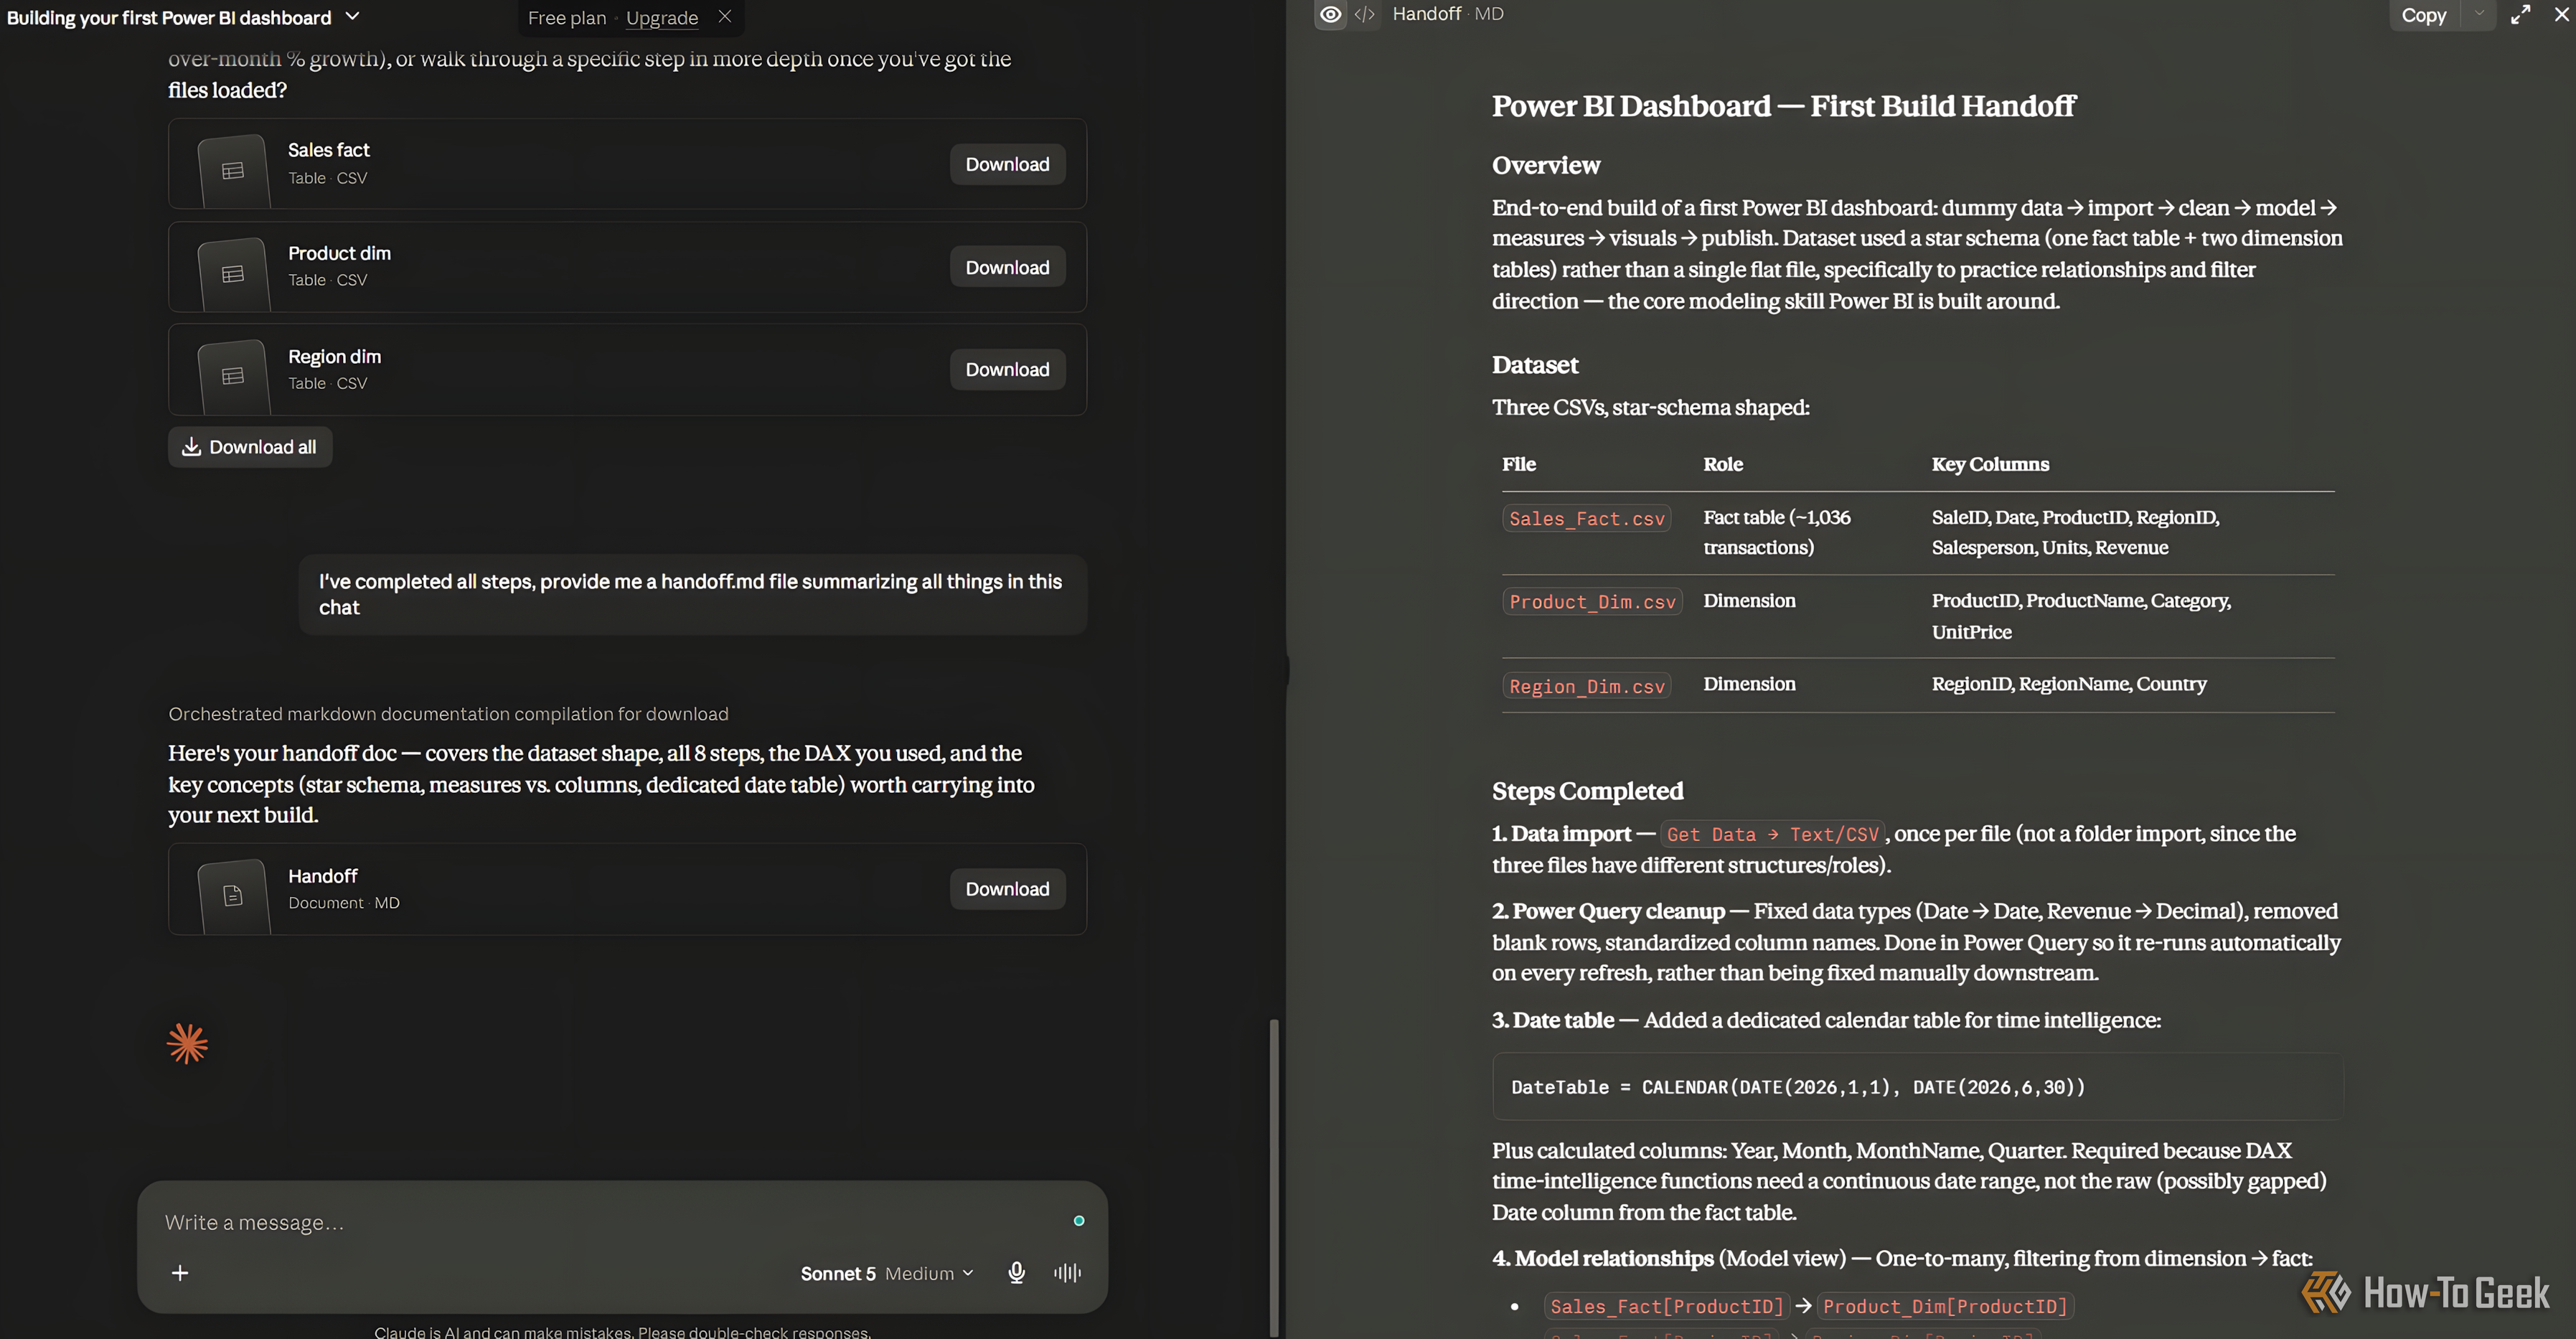Click the 'Sales_Fact.csv' code cell
Image resolution: width=2576 pixels, height=1339 pixels.
coord(1587,519)
